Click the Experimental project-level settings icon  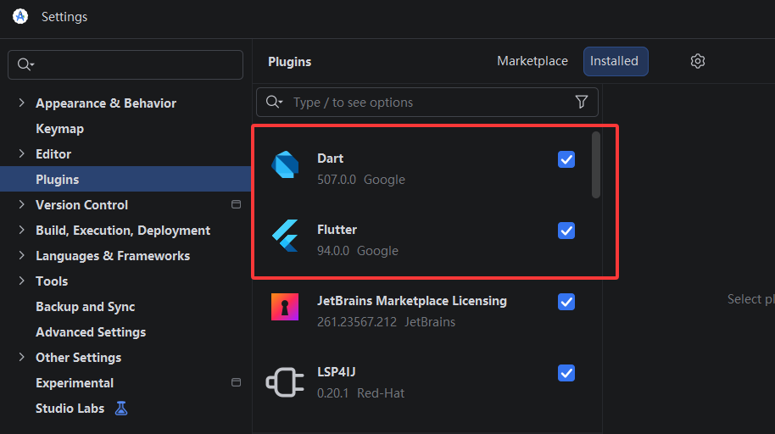pyautogui.click(x=237, y=382)
